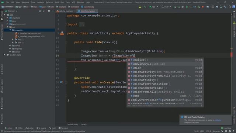Click the scroll-from-source target icon in Project panel

(40, 11)
